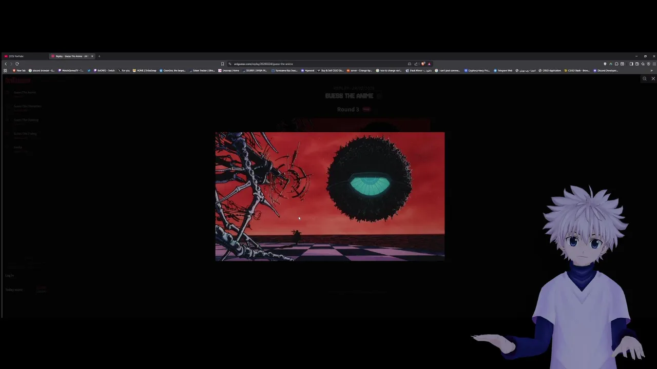Screen dimensions: 657x369
Task: Go forward to the next page
Action: (x=11, y=64)
